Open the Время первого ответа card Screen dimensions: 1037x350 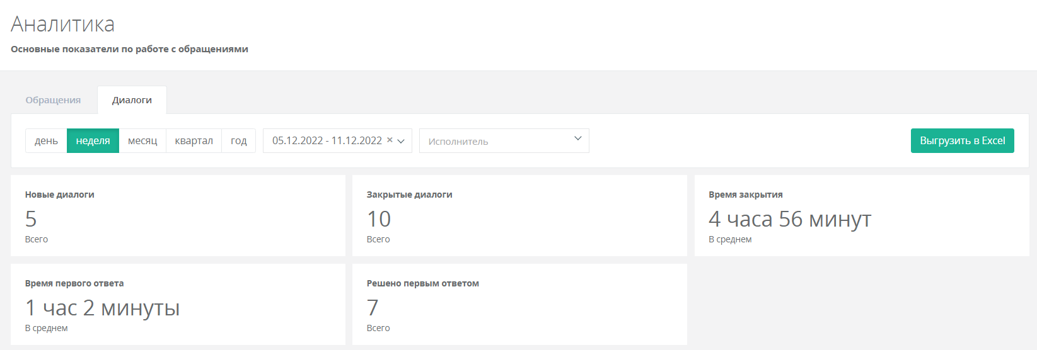[x=178, y=305]
